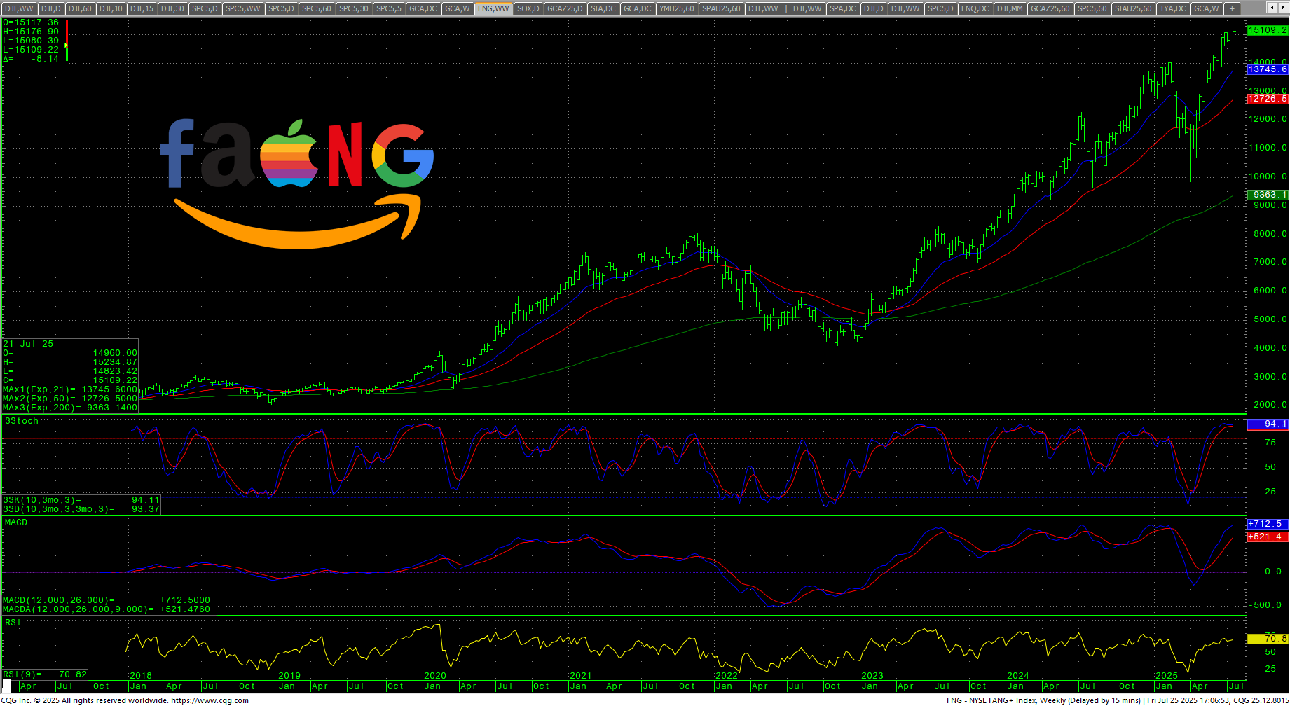Select the SPC5,WW tab

(242, 8)
